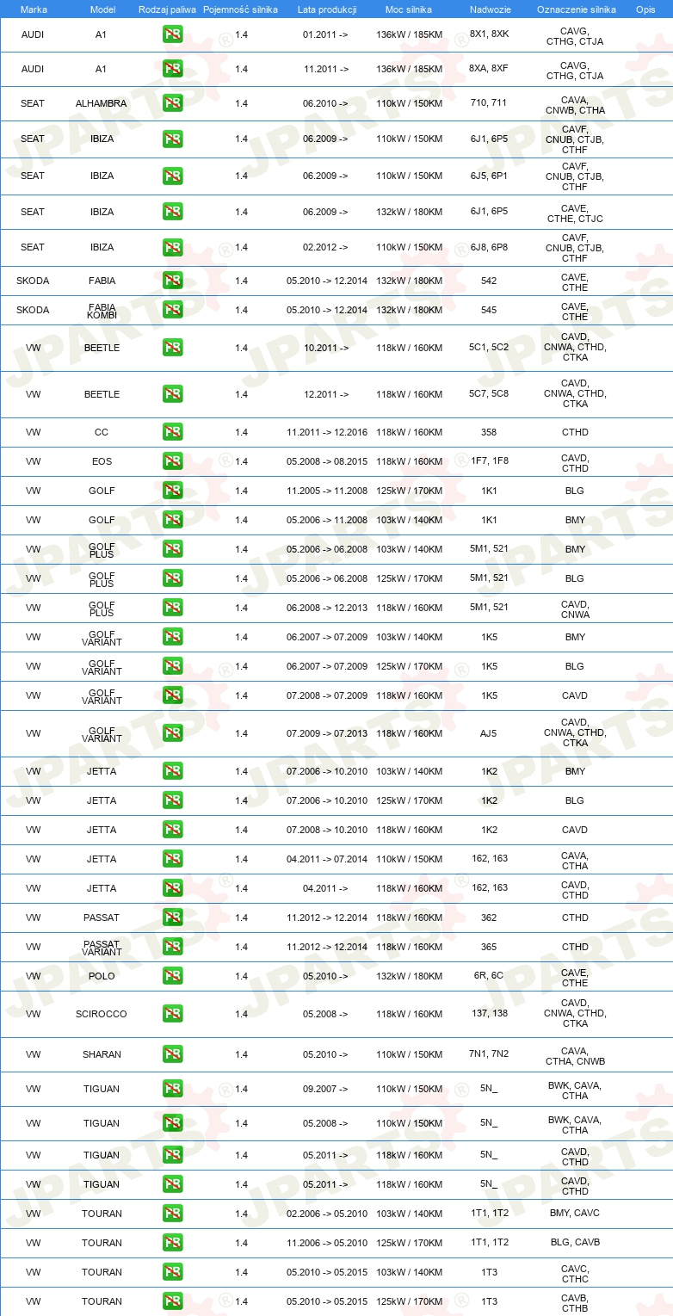Click the POLO model cell
Viewport: 673px width, 1316px height.
102,976
